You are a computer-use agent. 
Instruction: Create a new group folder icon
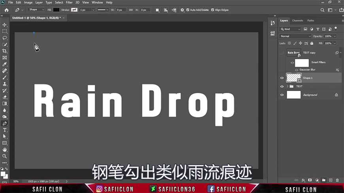click(x=323, y=180)
